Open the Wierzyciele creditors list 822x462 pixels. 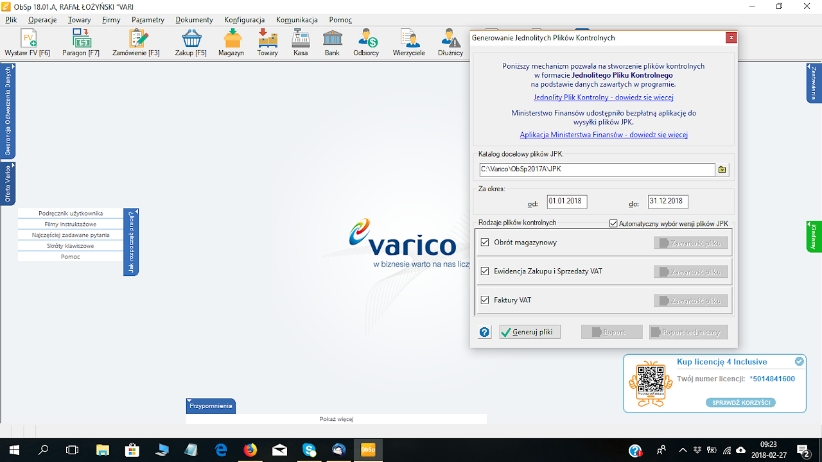[x=409, y=43]
